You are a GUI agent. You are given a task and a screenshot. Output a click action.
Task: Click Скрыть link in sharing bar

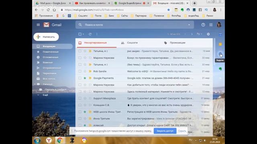click(182, 131)
